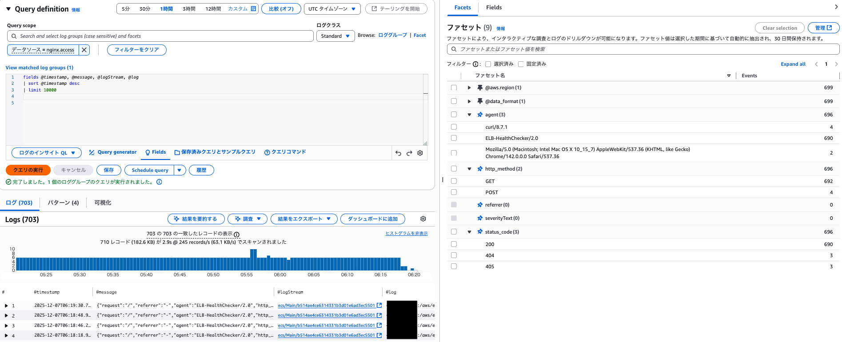Click the undo arrow in query editor
The height and width of the screenshot is (342, 842).
[x=398, y=153]
